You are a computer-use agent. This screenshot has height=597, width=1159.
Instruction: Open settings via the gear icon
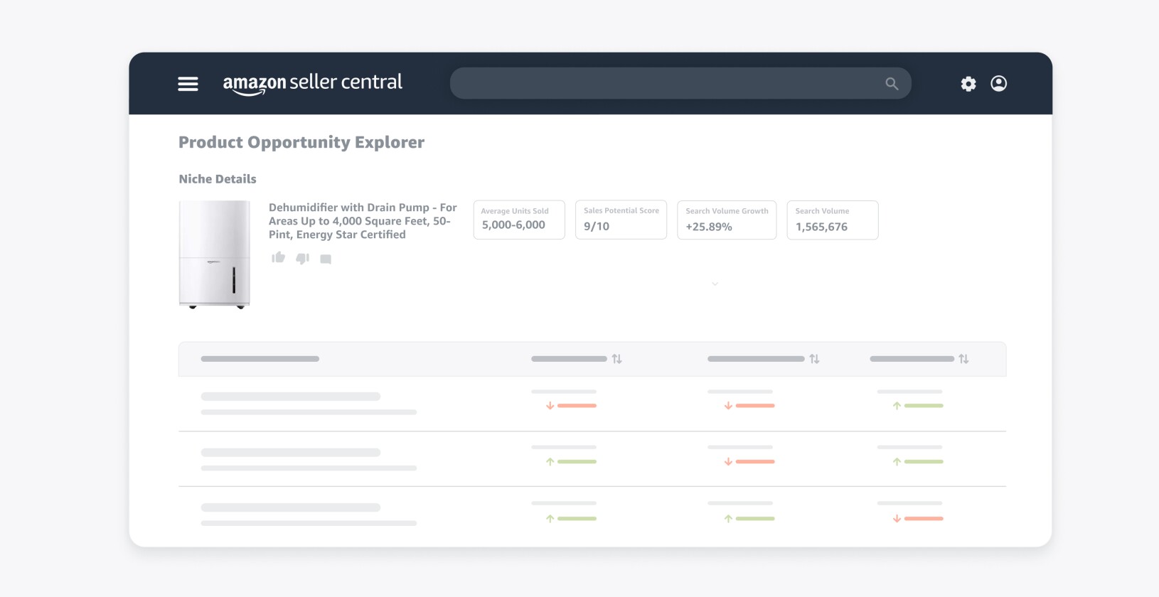pyautogui.click(x=968, y=84)
